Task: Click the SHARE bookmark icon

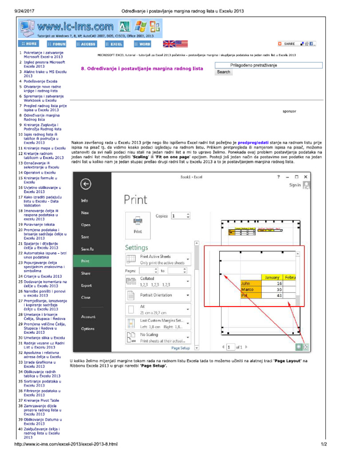Action: (x=296, y=44)
